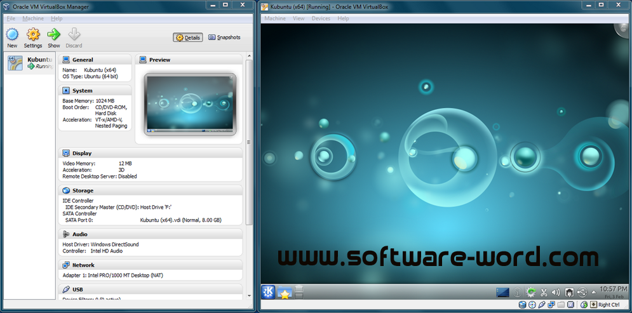This screenshot has width=632, height=313.
Task: Open Klipper scissors clipboard icon
Action: coord(543,293)
